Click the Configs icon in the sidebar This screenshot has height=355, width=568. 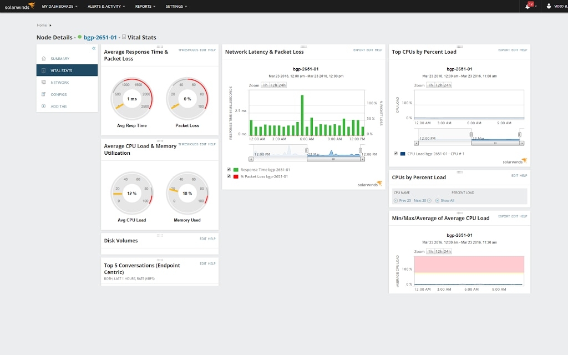[x=43, y=94]
